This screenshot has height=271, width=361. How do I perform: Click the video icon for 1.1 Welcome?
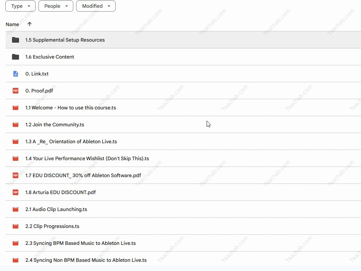[16, 108]
